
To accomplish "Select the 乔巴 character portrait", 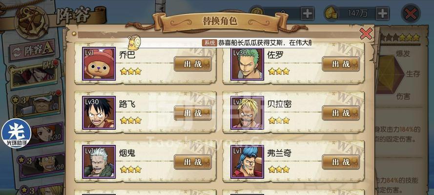I will [99, 63].
